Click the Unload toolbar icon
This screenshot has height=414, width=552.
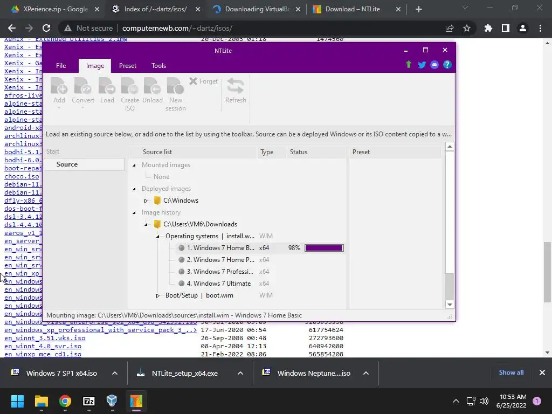[x=153, y=91]
